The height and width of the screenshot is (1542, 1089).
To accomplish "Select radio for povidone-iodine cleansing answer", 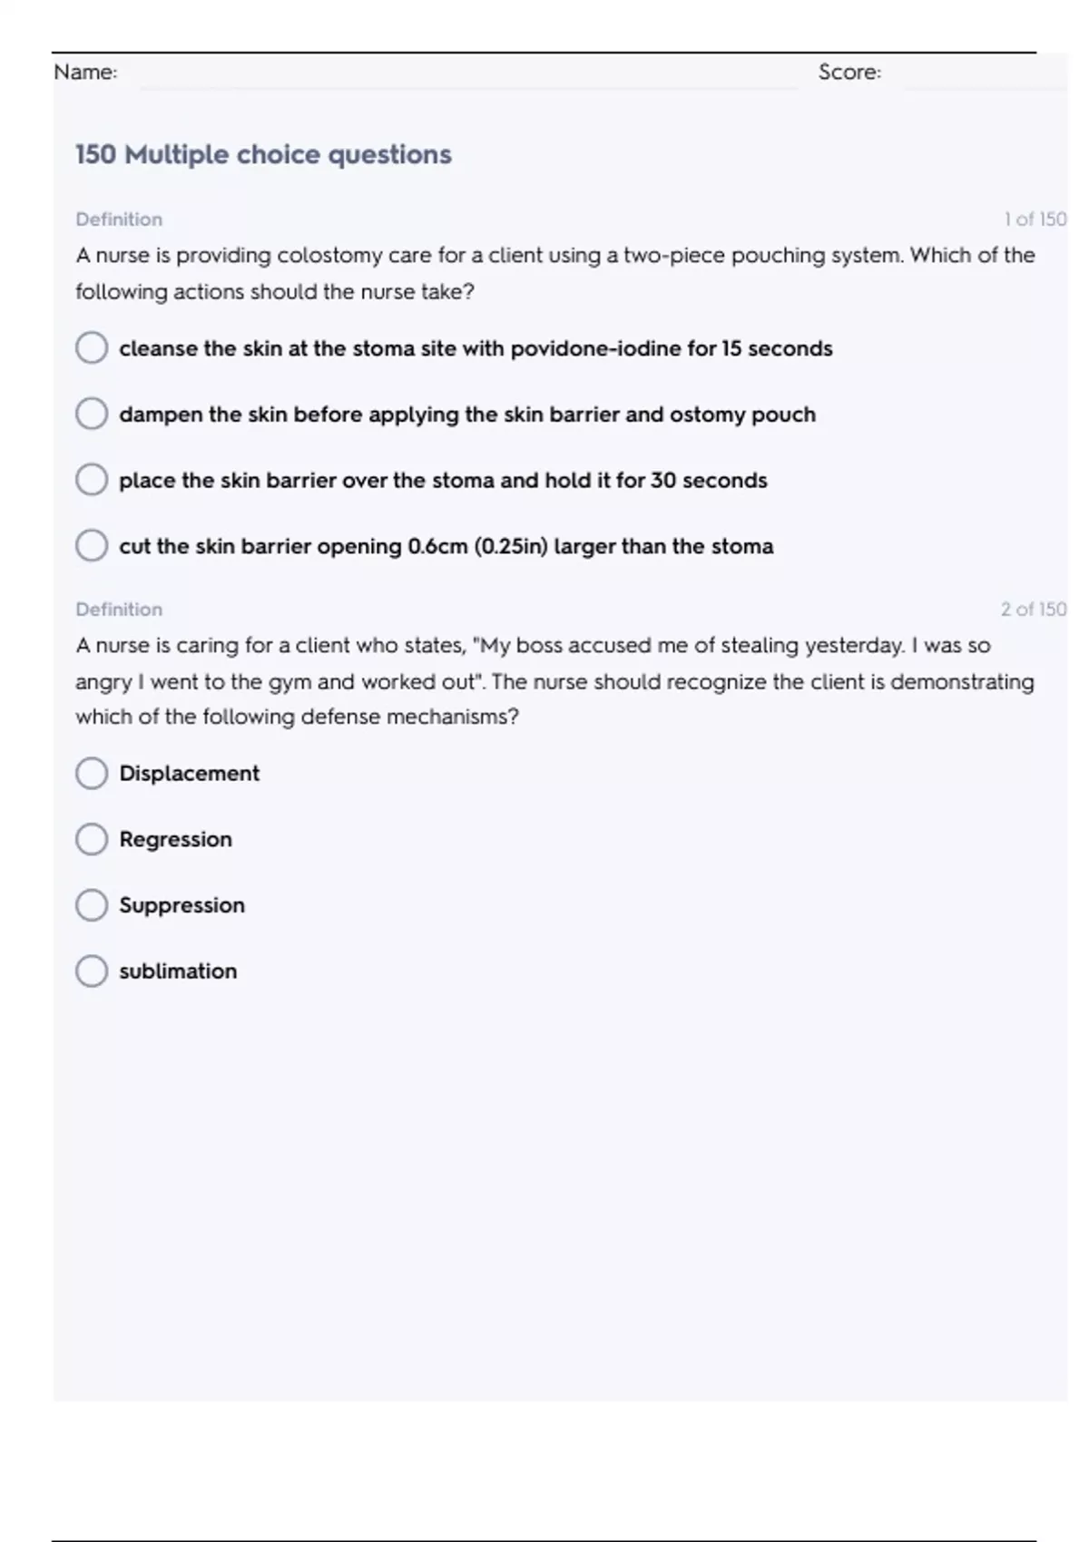I will point(92,347).
